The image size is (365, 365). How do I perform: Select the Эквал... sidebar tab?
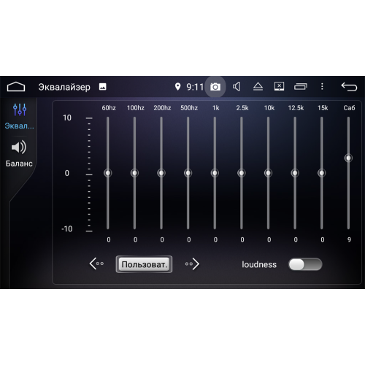point(20,116)
